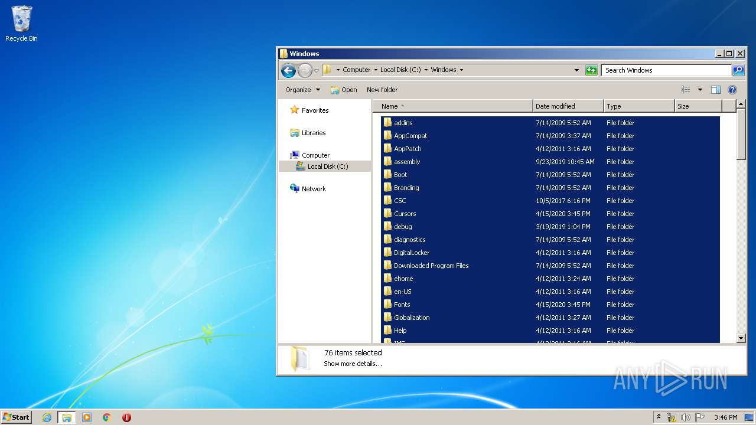Click the Start button
Screen dimensions: 756x425
(x=16, y=417)
